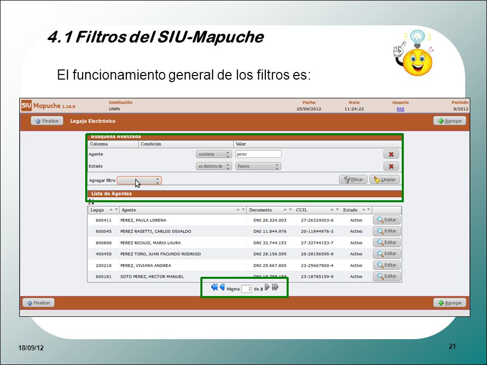Click the Documento column header
Screen dimensions: 487x365
coord(260,210)
